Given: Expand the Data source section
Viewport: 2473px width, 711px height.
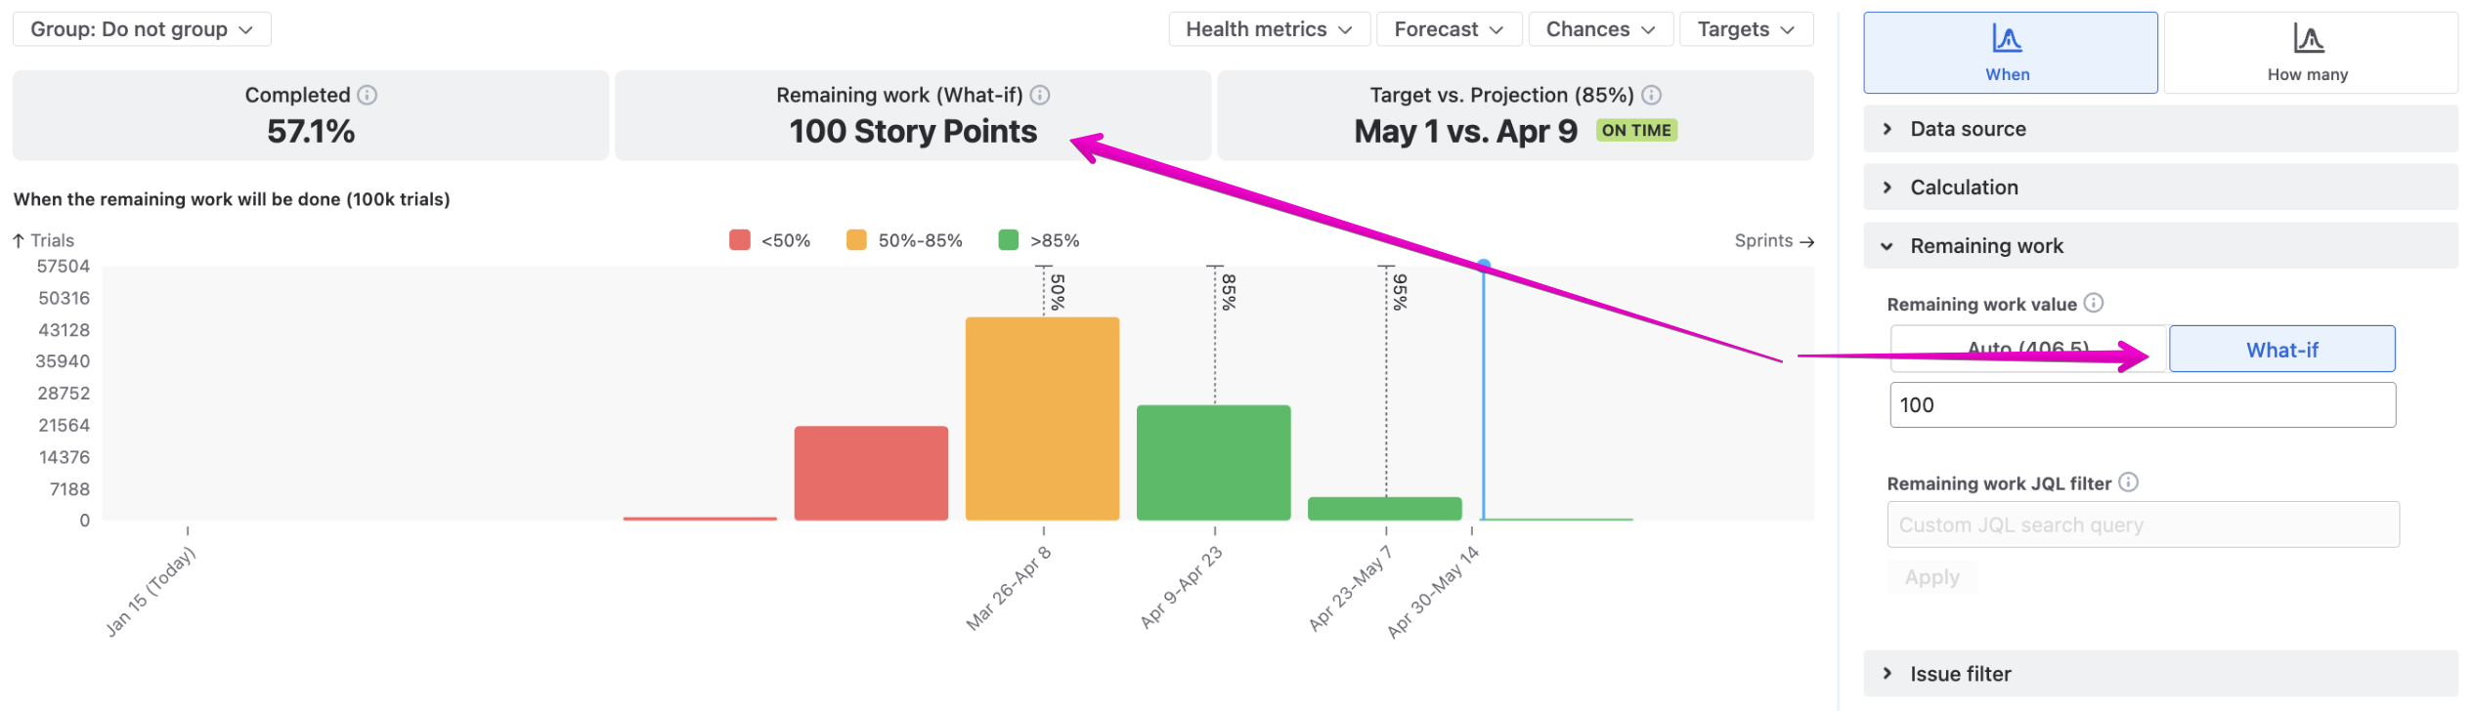Looking at the screenshot, I should click(x=2160, y=129).
